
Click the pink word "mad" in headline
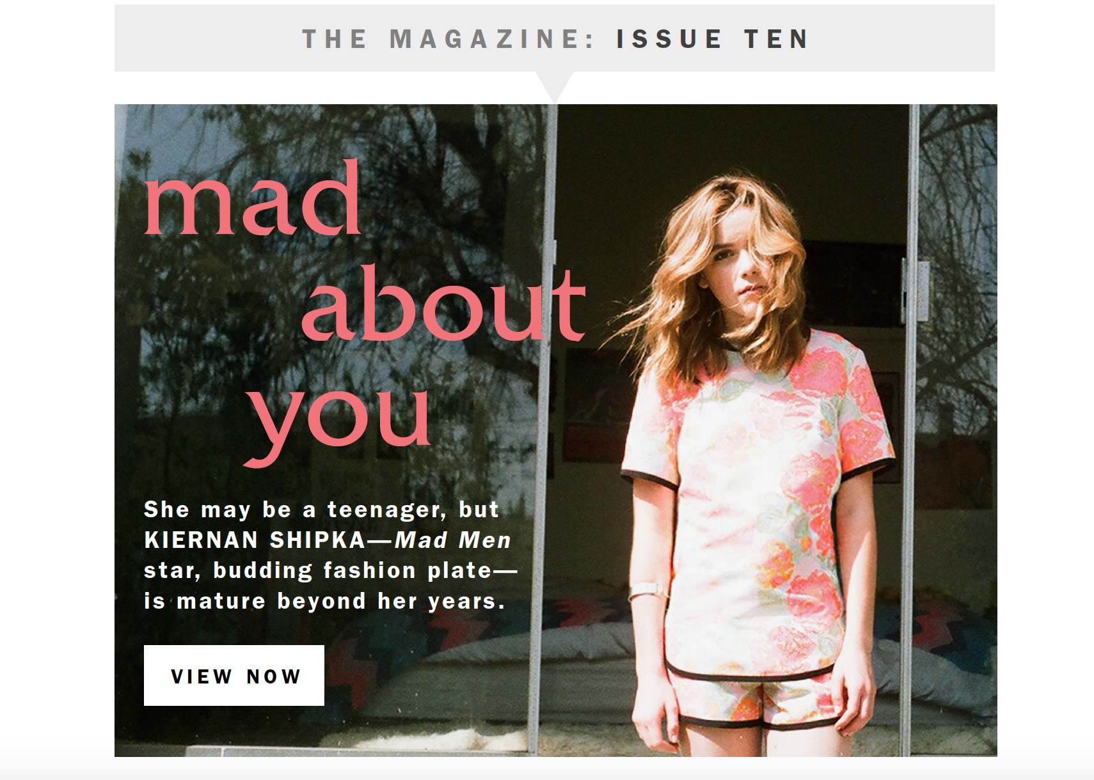(253, 198)
